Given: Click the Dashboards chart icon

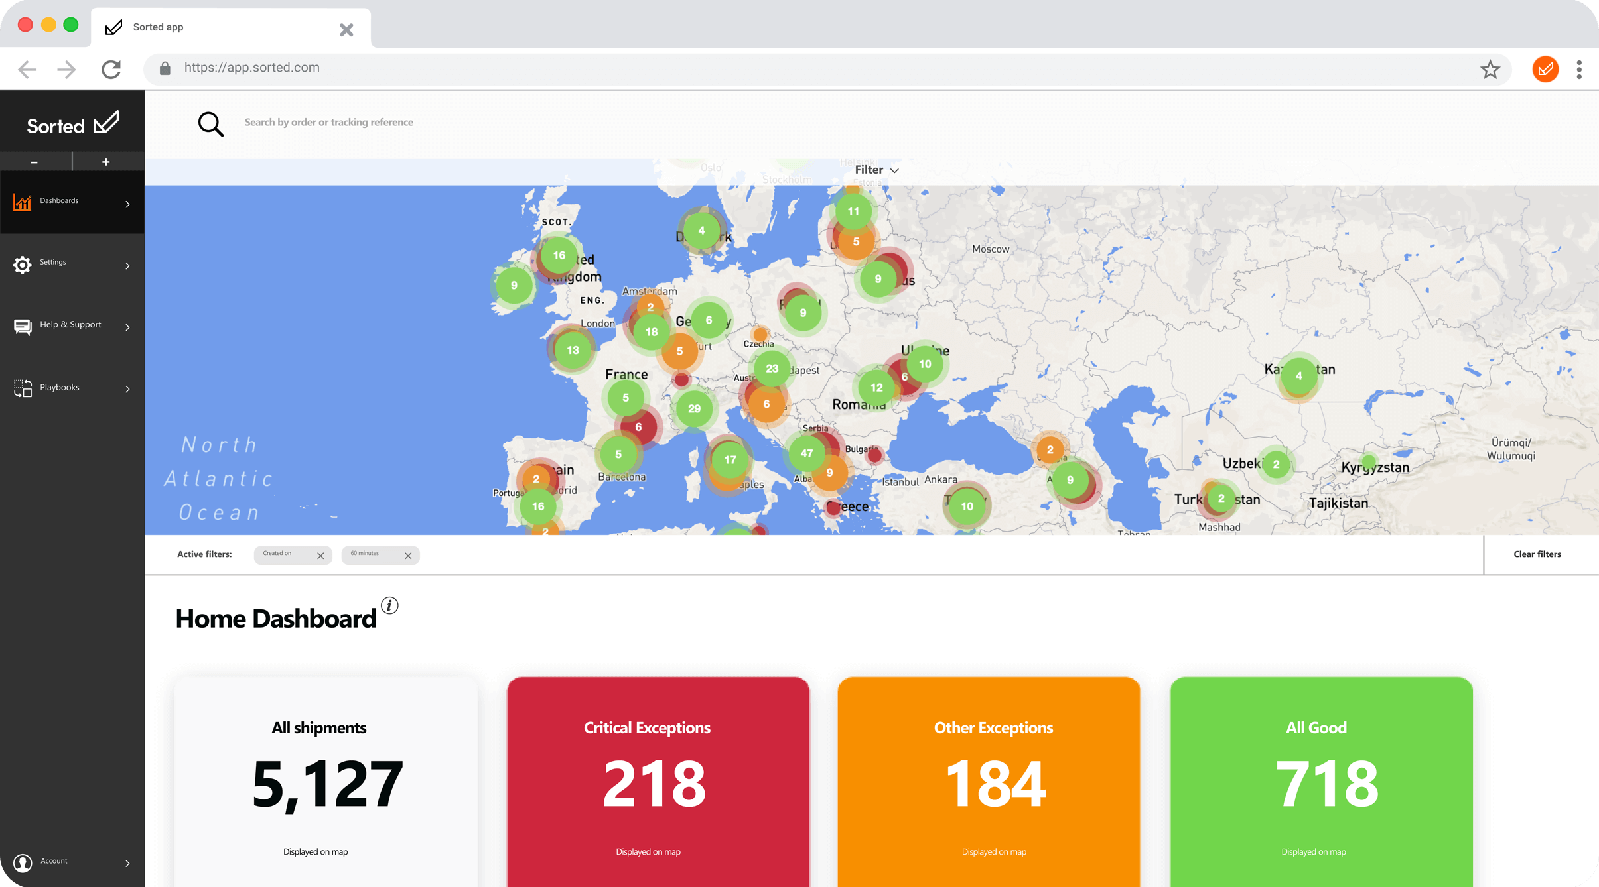Looking at the screenshot, I should click(x=23, y=202).
